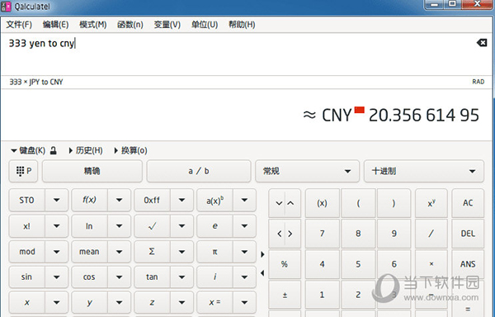Click the cos button
This screenshot has height=317, width=495.
89,277
